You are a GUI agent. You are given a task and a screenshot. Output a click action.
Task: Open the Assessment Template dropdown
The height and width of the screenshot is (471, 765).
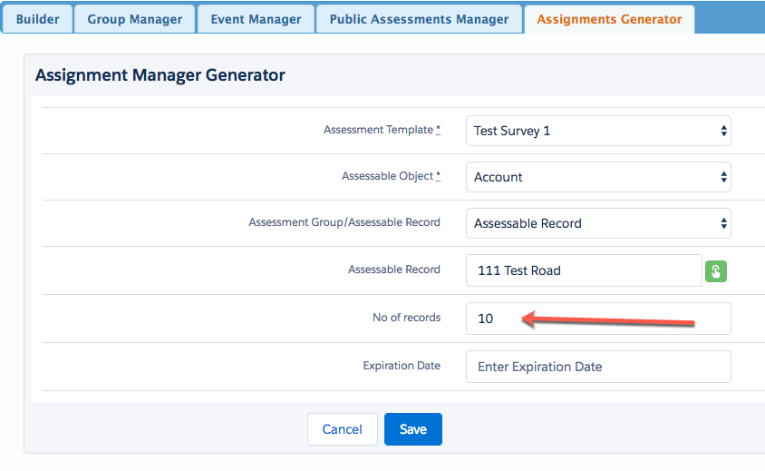click(598, 131)
